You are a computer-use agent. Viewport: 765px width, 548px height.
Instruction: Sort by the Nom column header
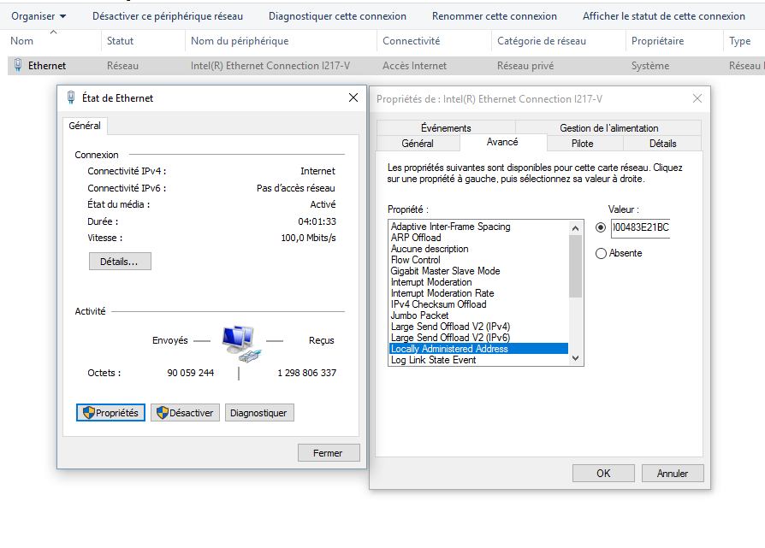pyautogui.click(x=22, y=41)
